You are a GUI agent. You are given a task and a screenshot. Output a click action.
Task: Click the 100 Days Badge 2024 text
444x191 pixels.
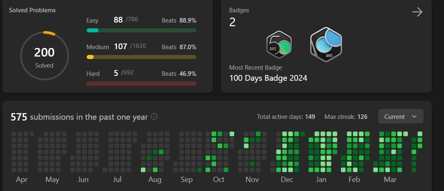click(x=268, y=78)
